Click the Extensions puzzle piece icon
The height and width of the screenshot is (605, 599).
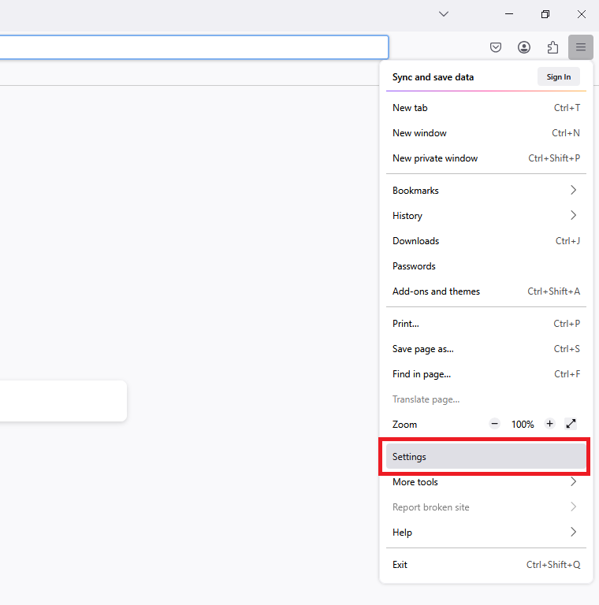pyautogui.click(x=552, y=47)
